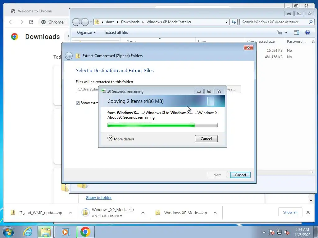Click the 481,158 KB compressed size cell
Screen dimensions: 318x238
(x=274, y=57)
